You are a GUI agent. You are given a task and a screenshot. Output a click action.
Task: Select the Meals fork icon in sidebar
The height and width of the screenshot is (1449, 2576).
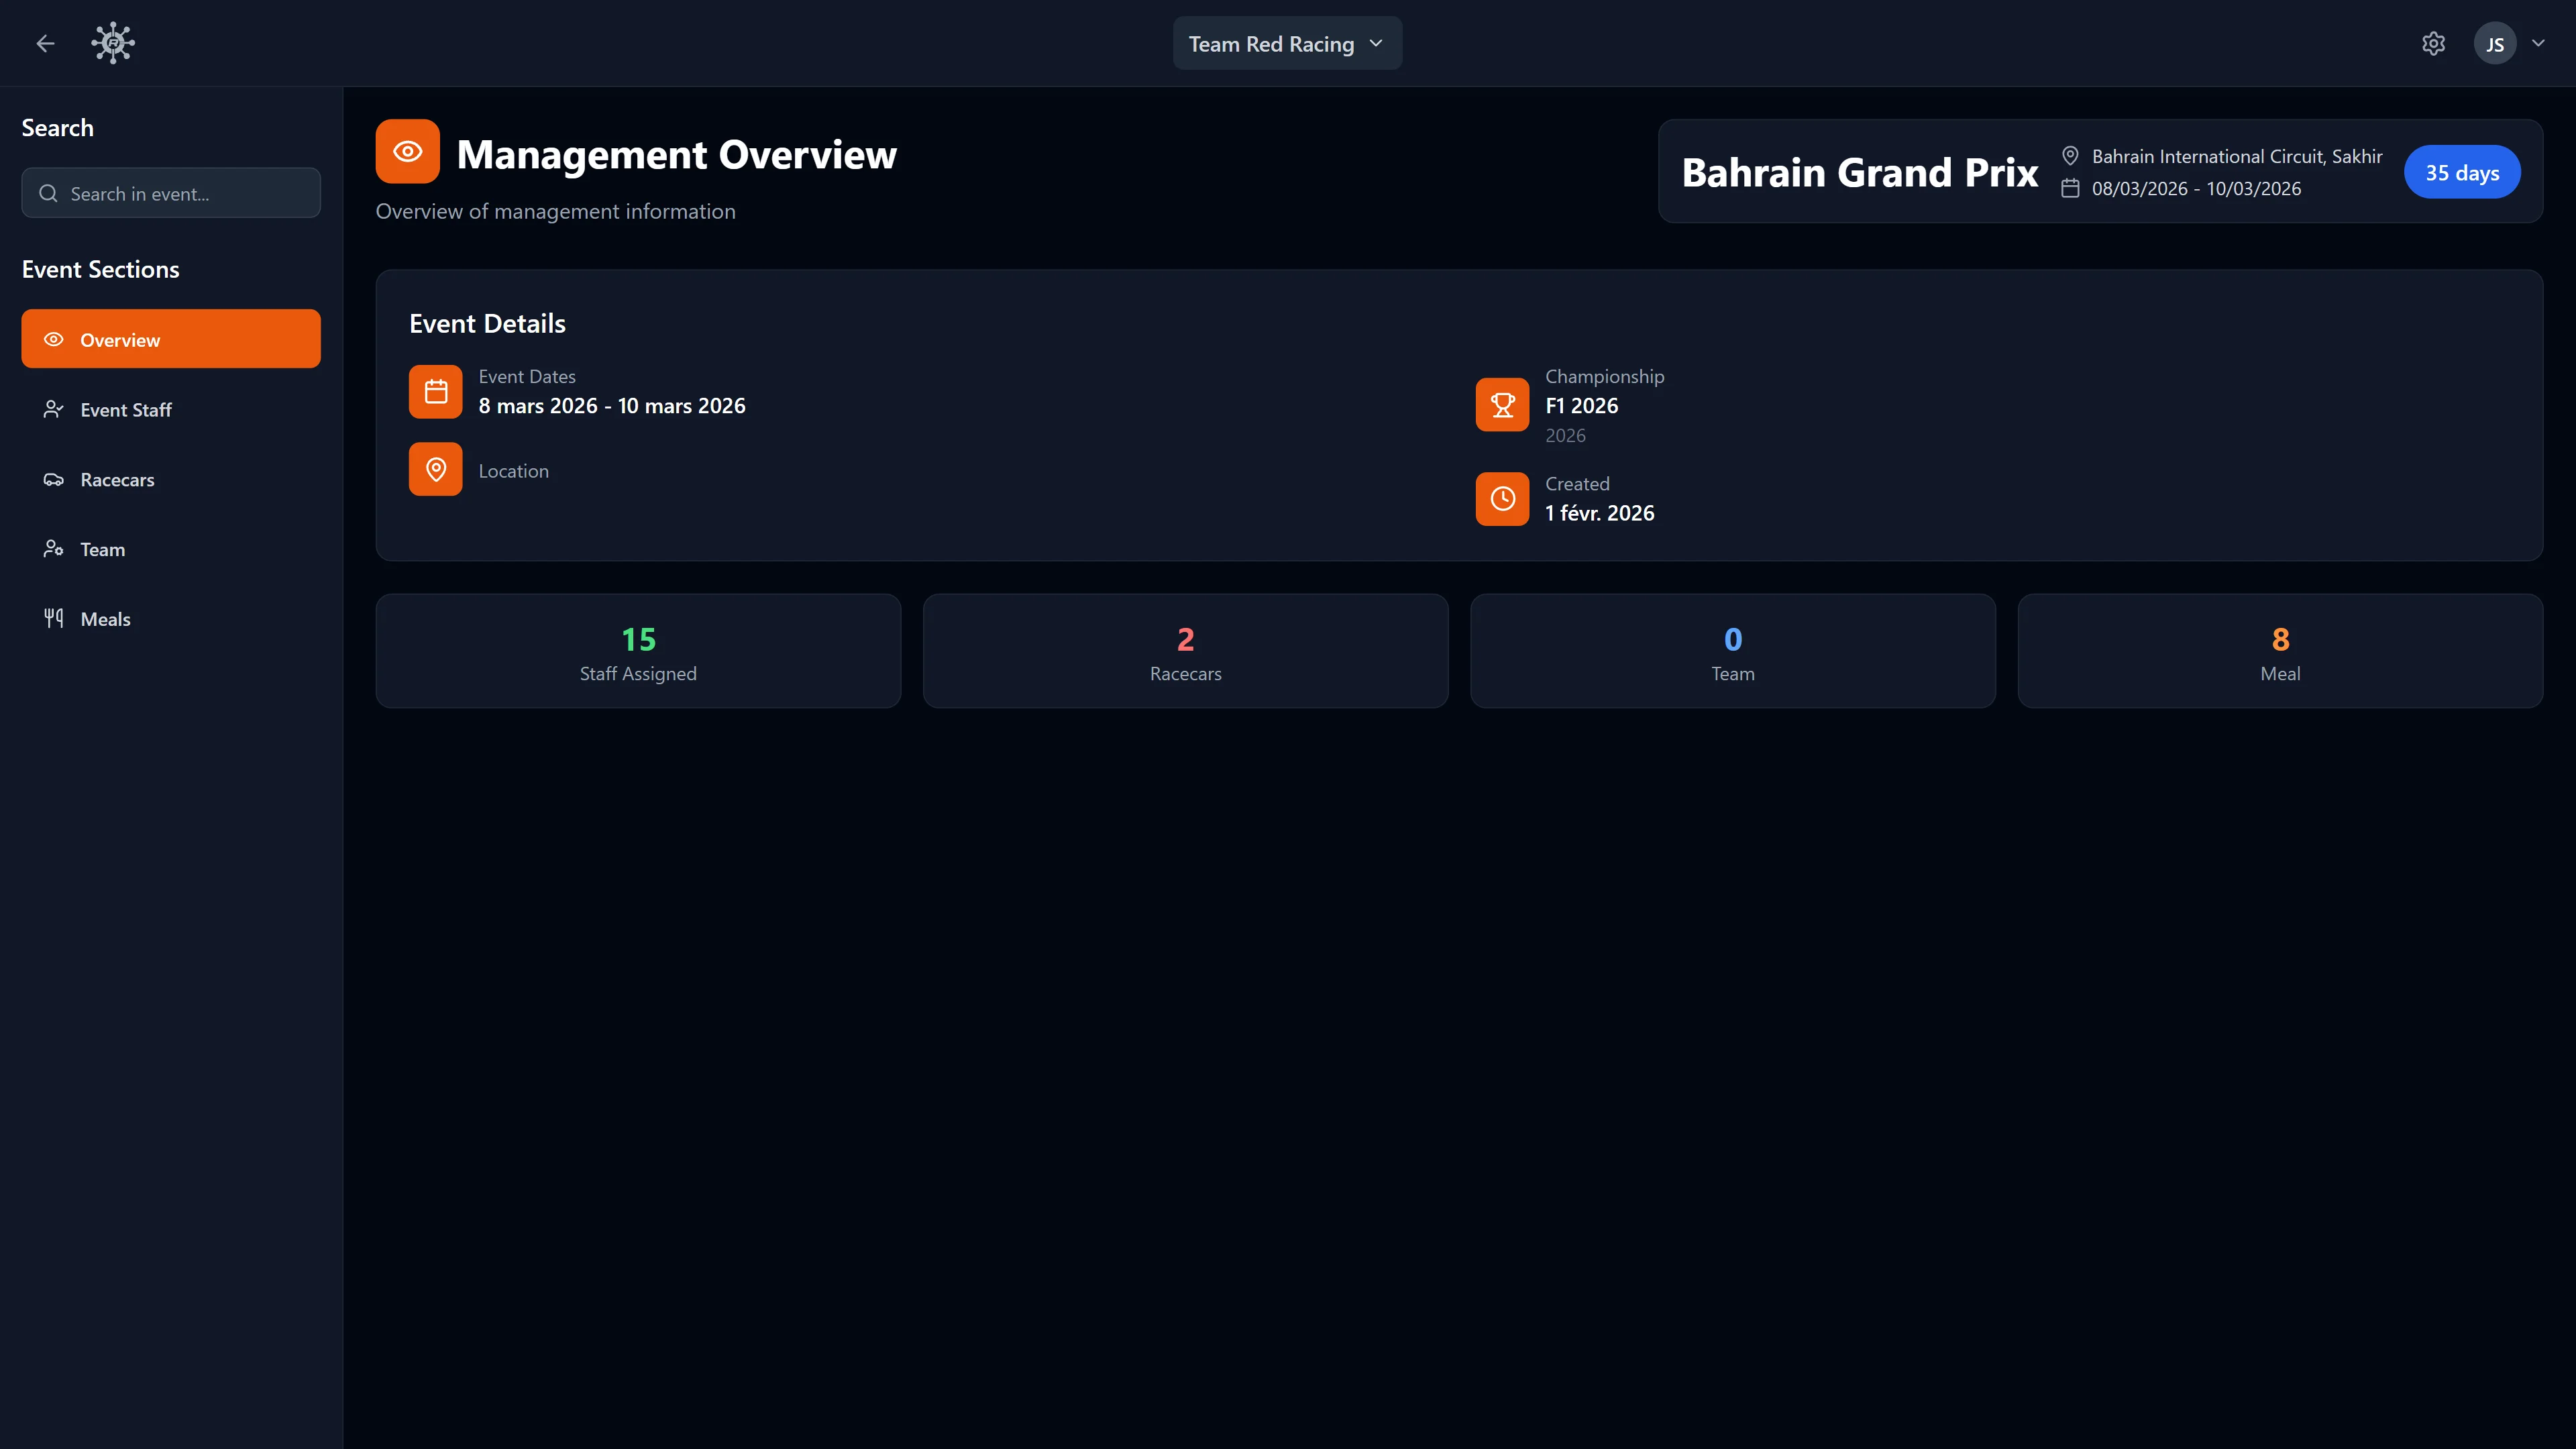pyautogui.click(x=53, y=618)
